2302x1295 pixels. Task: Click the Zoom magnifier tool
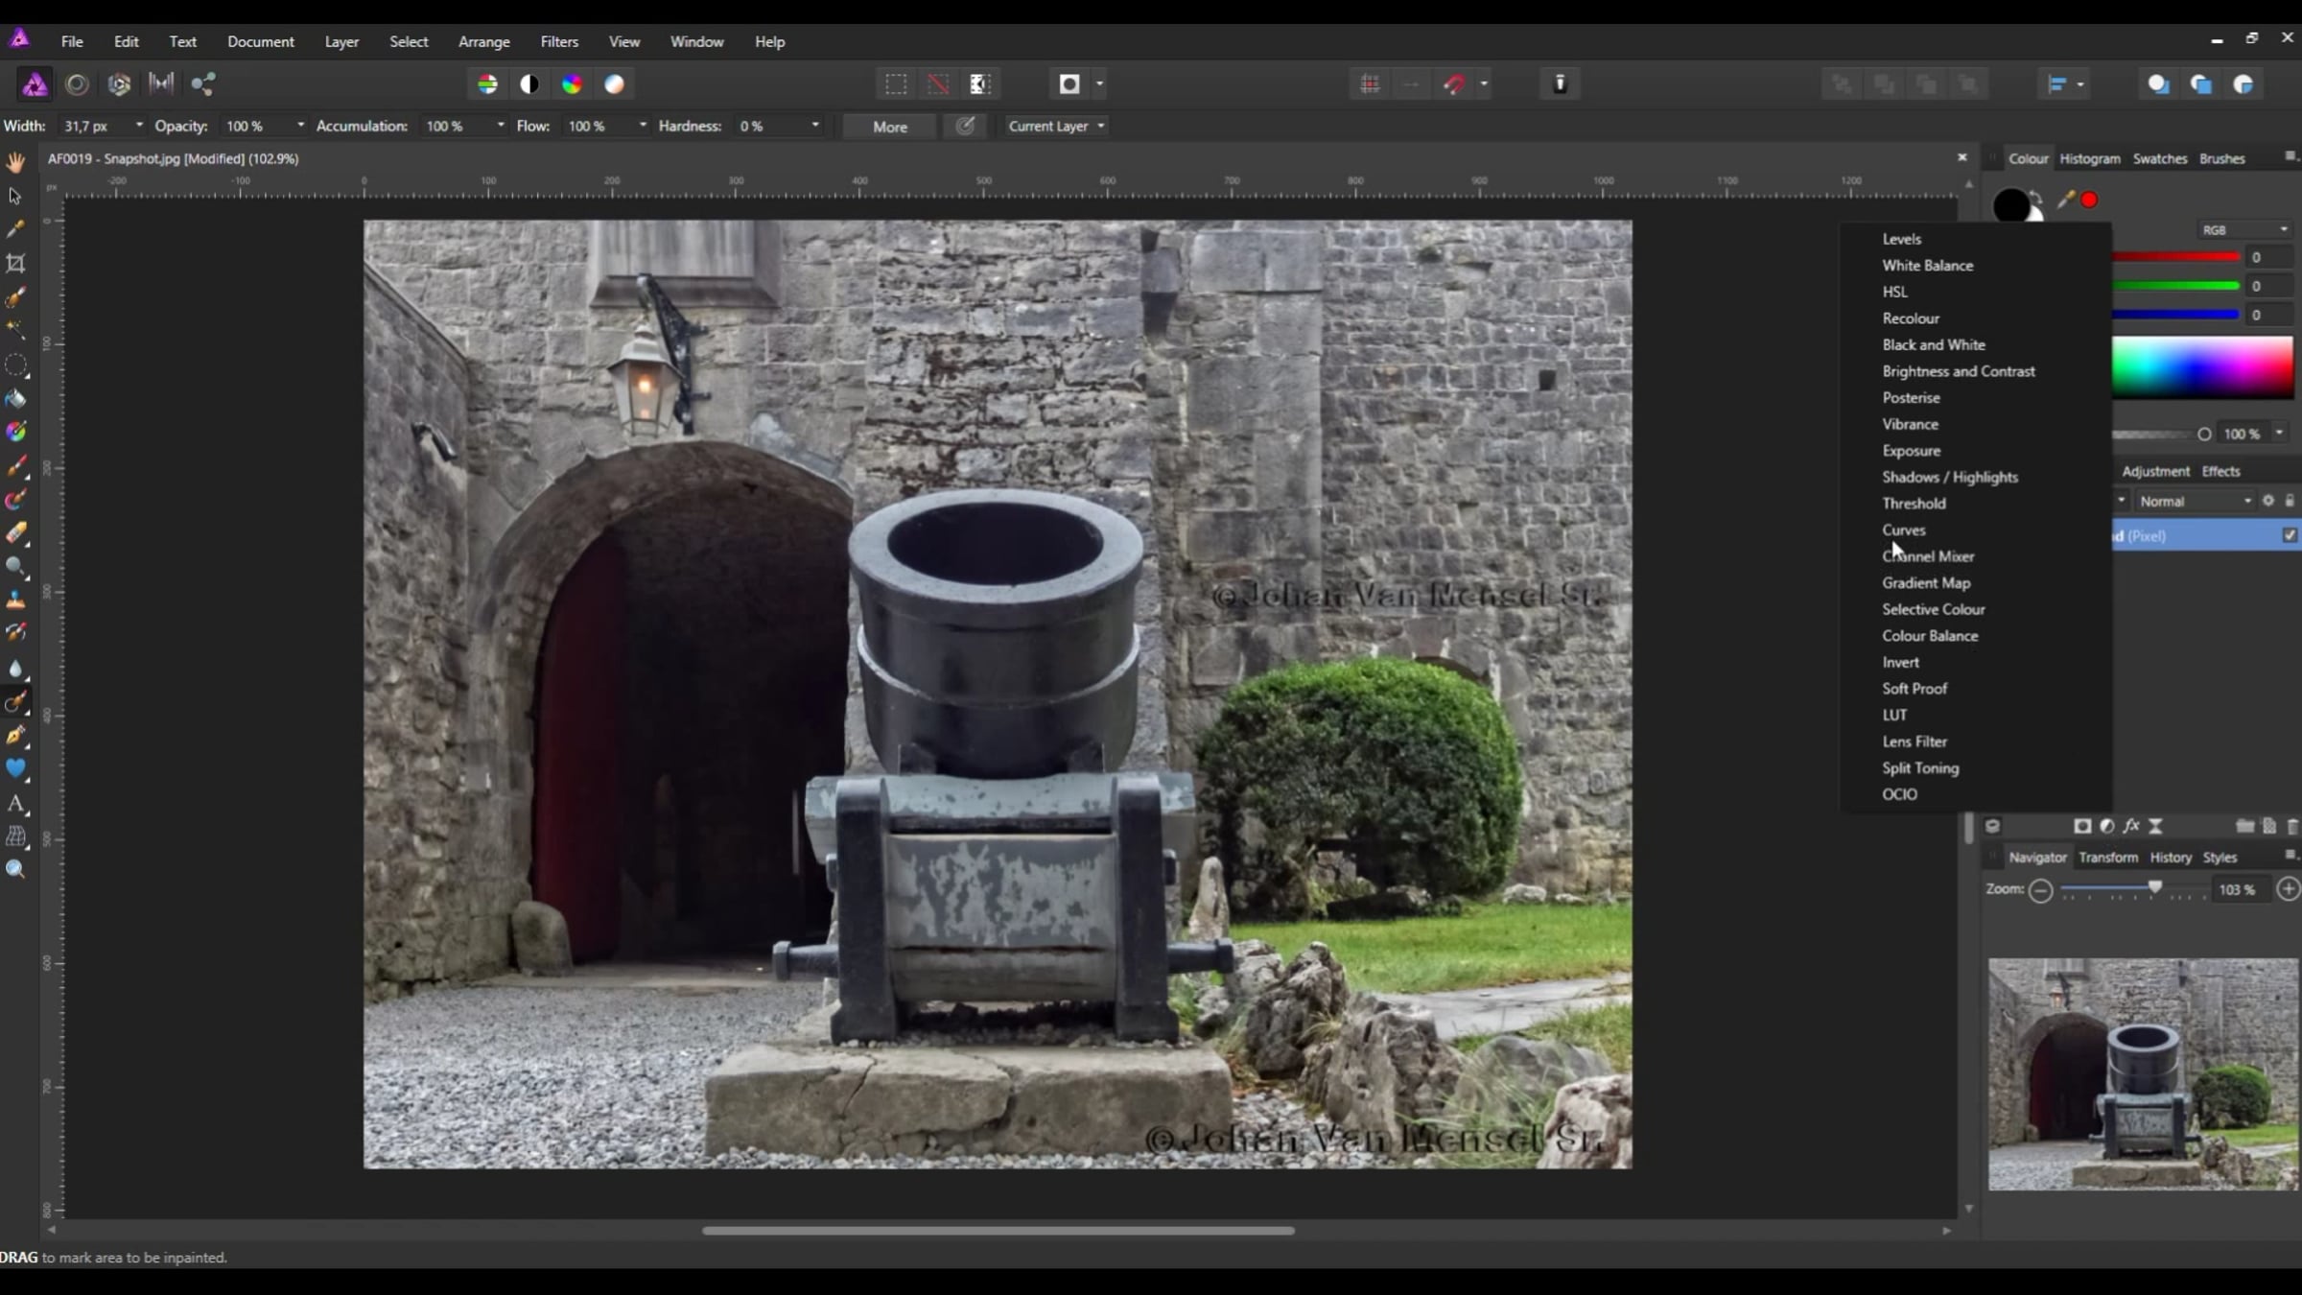click(15, 870)
